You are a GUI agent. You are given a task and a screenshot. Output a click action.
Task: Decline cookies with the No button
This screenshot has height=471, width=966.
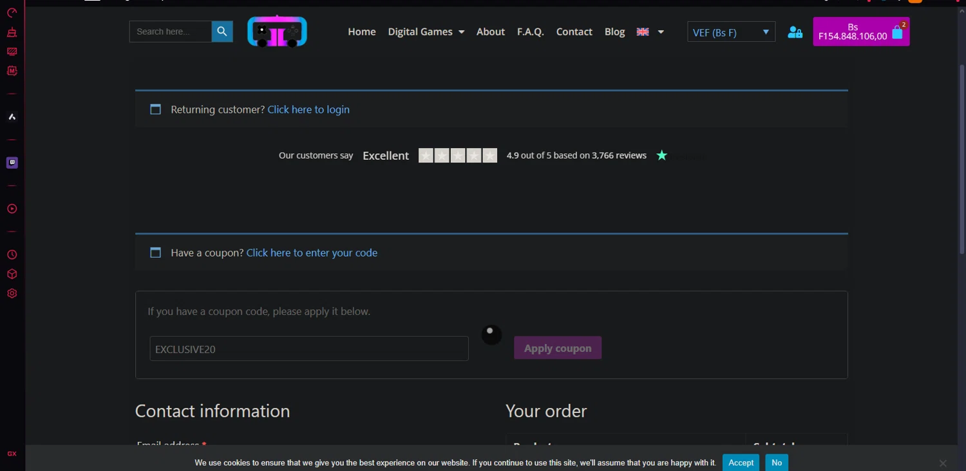click(x=777, y=463)
